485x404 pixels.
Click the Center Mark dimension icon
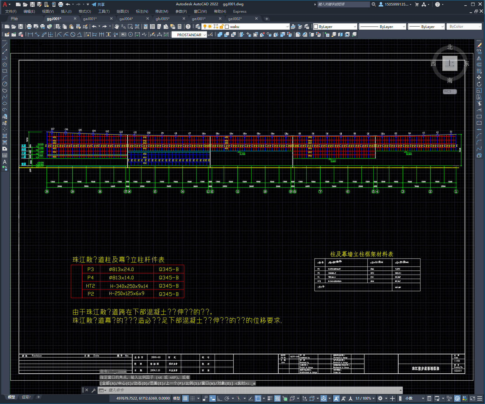pyautogui.click(x=131, y=34)
